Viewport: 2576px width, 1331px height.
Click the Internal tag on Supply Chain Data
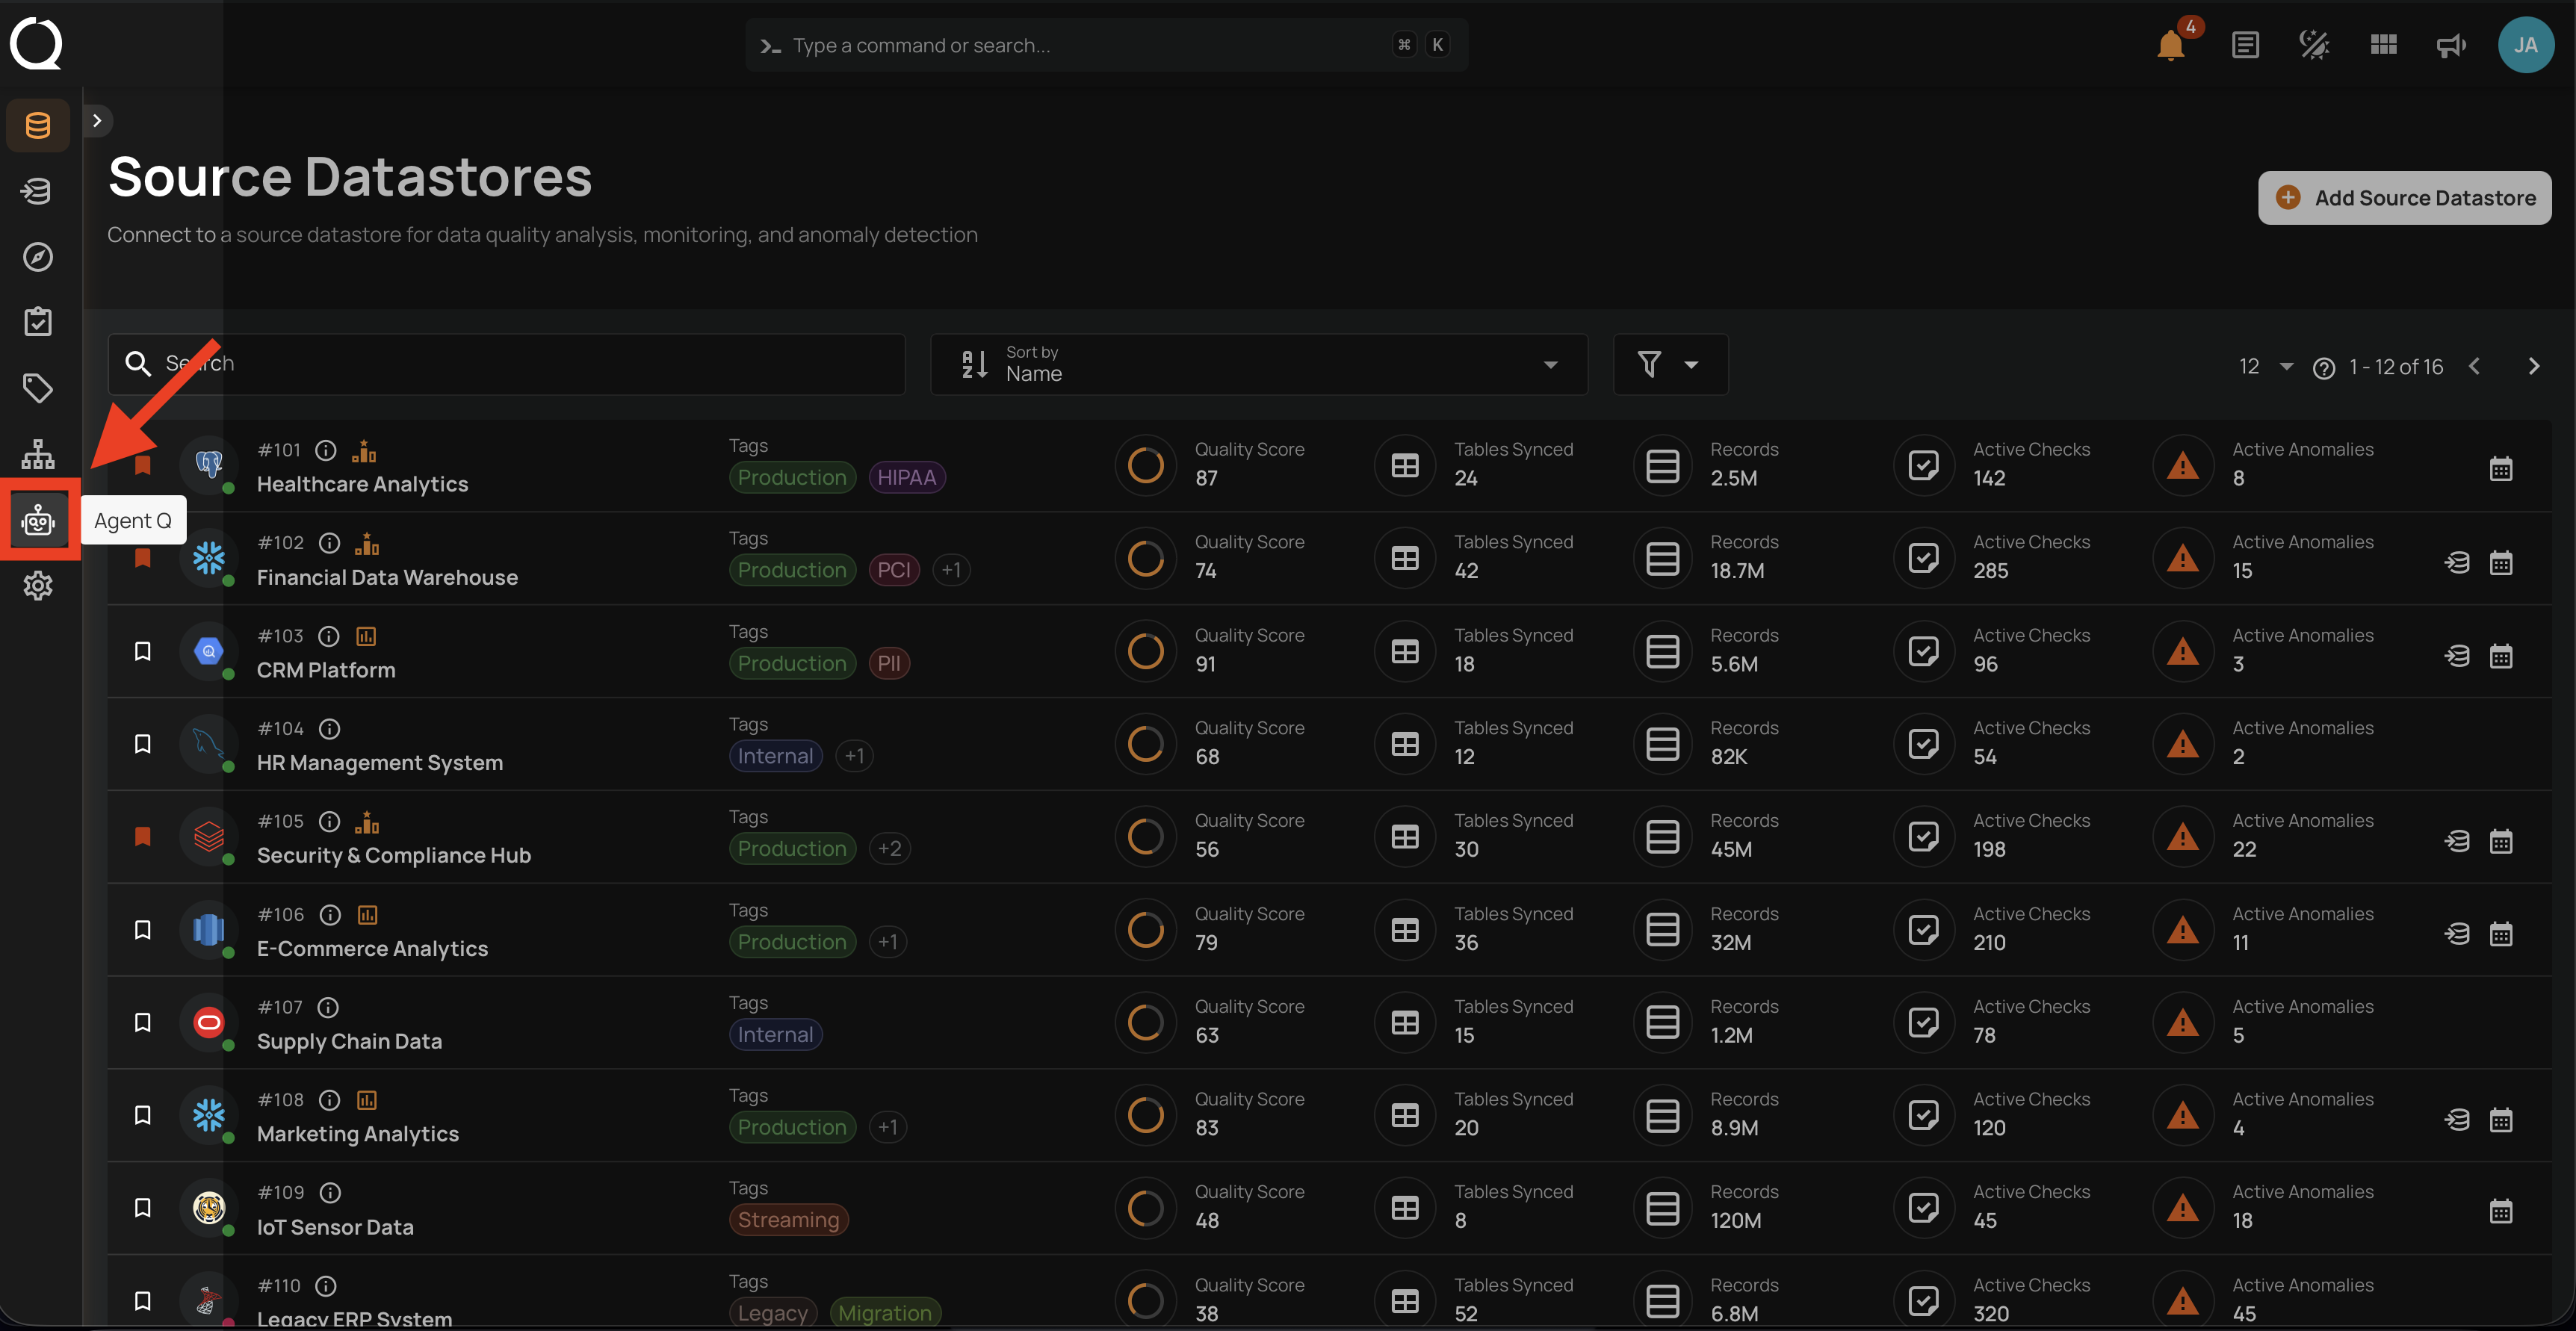coord(775,1035)
